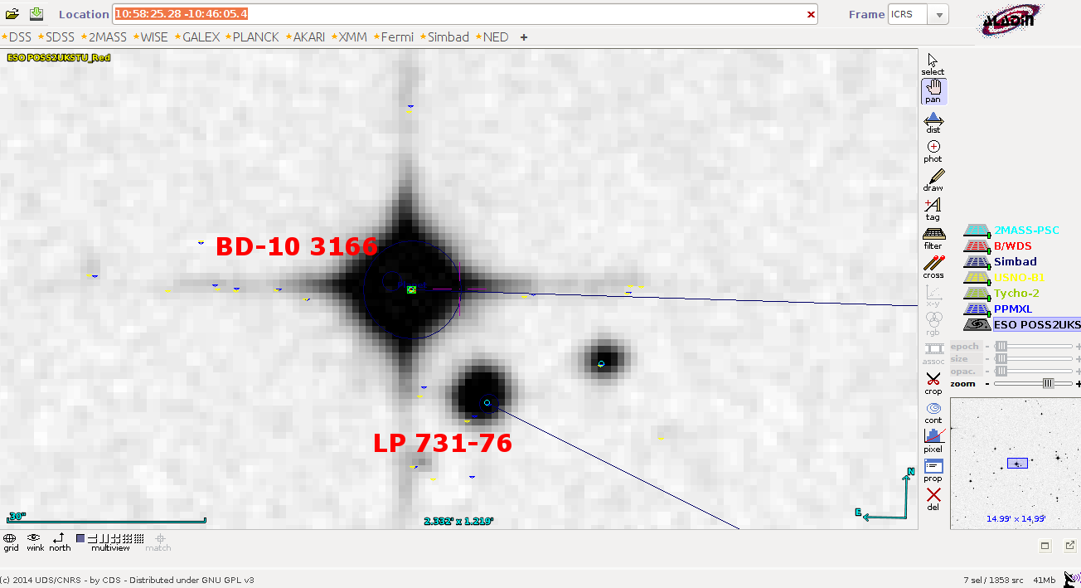Open the SDSS bookmark

pos(59,37)
